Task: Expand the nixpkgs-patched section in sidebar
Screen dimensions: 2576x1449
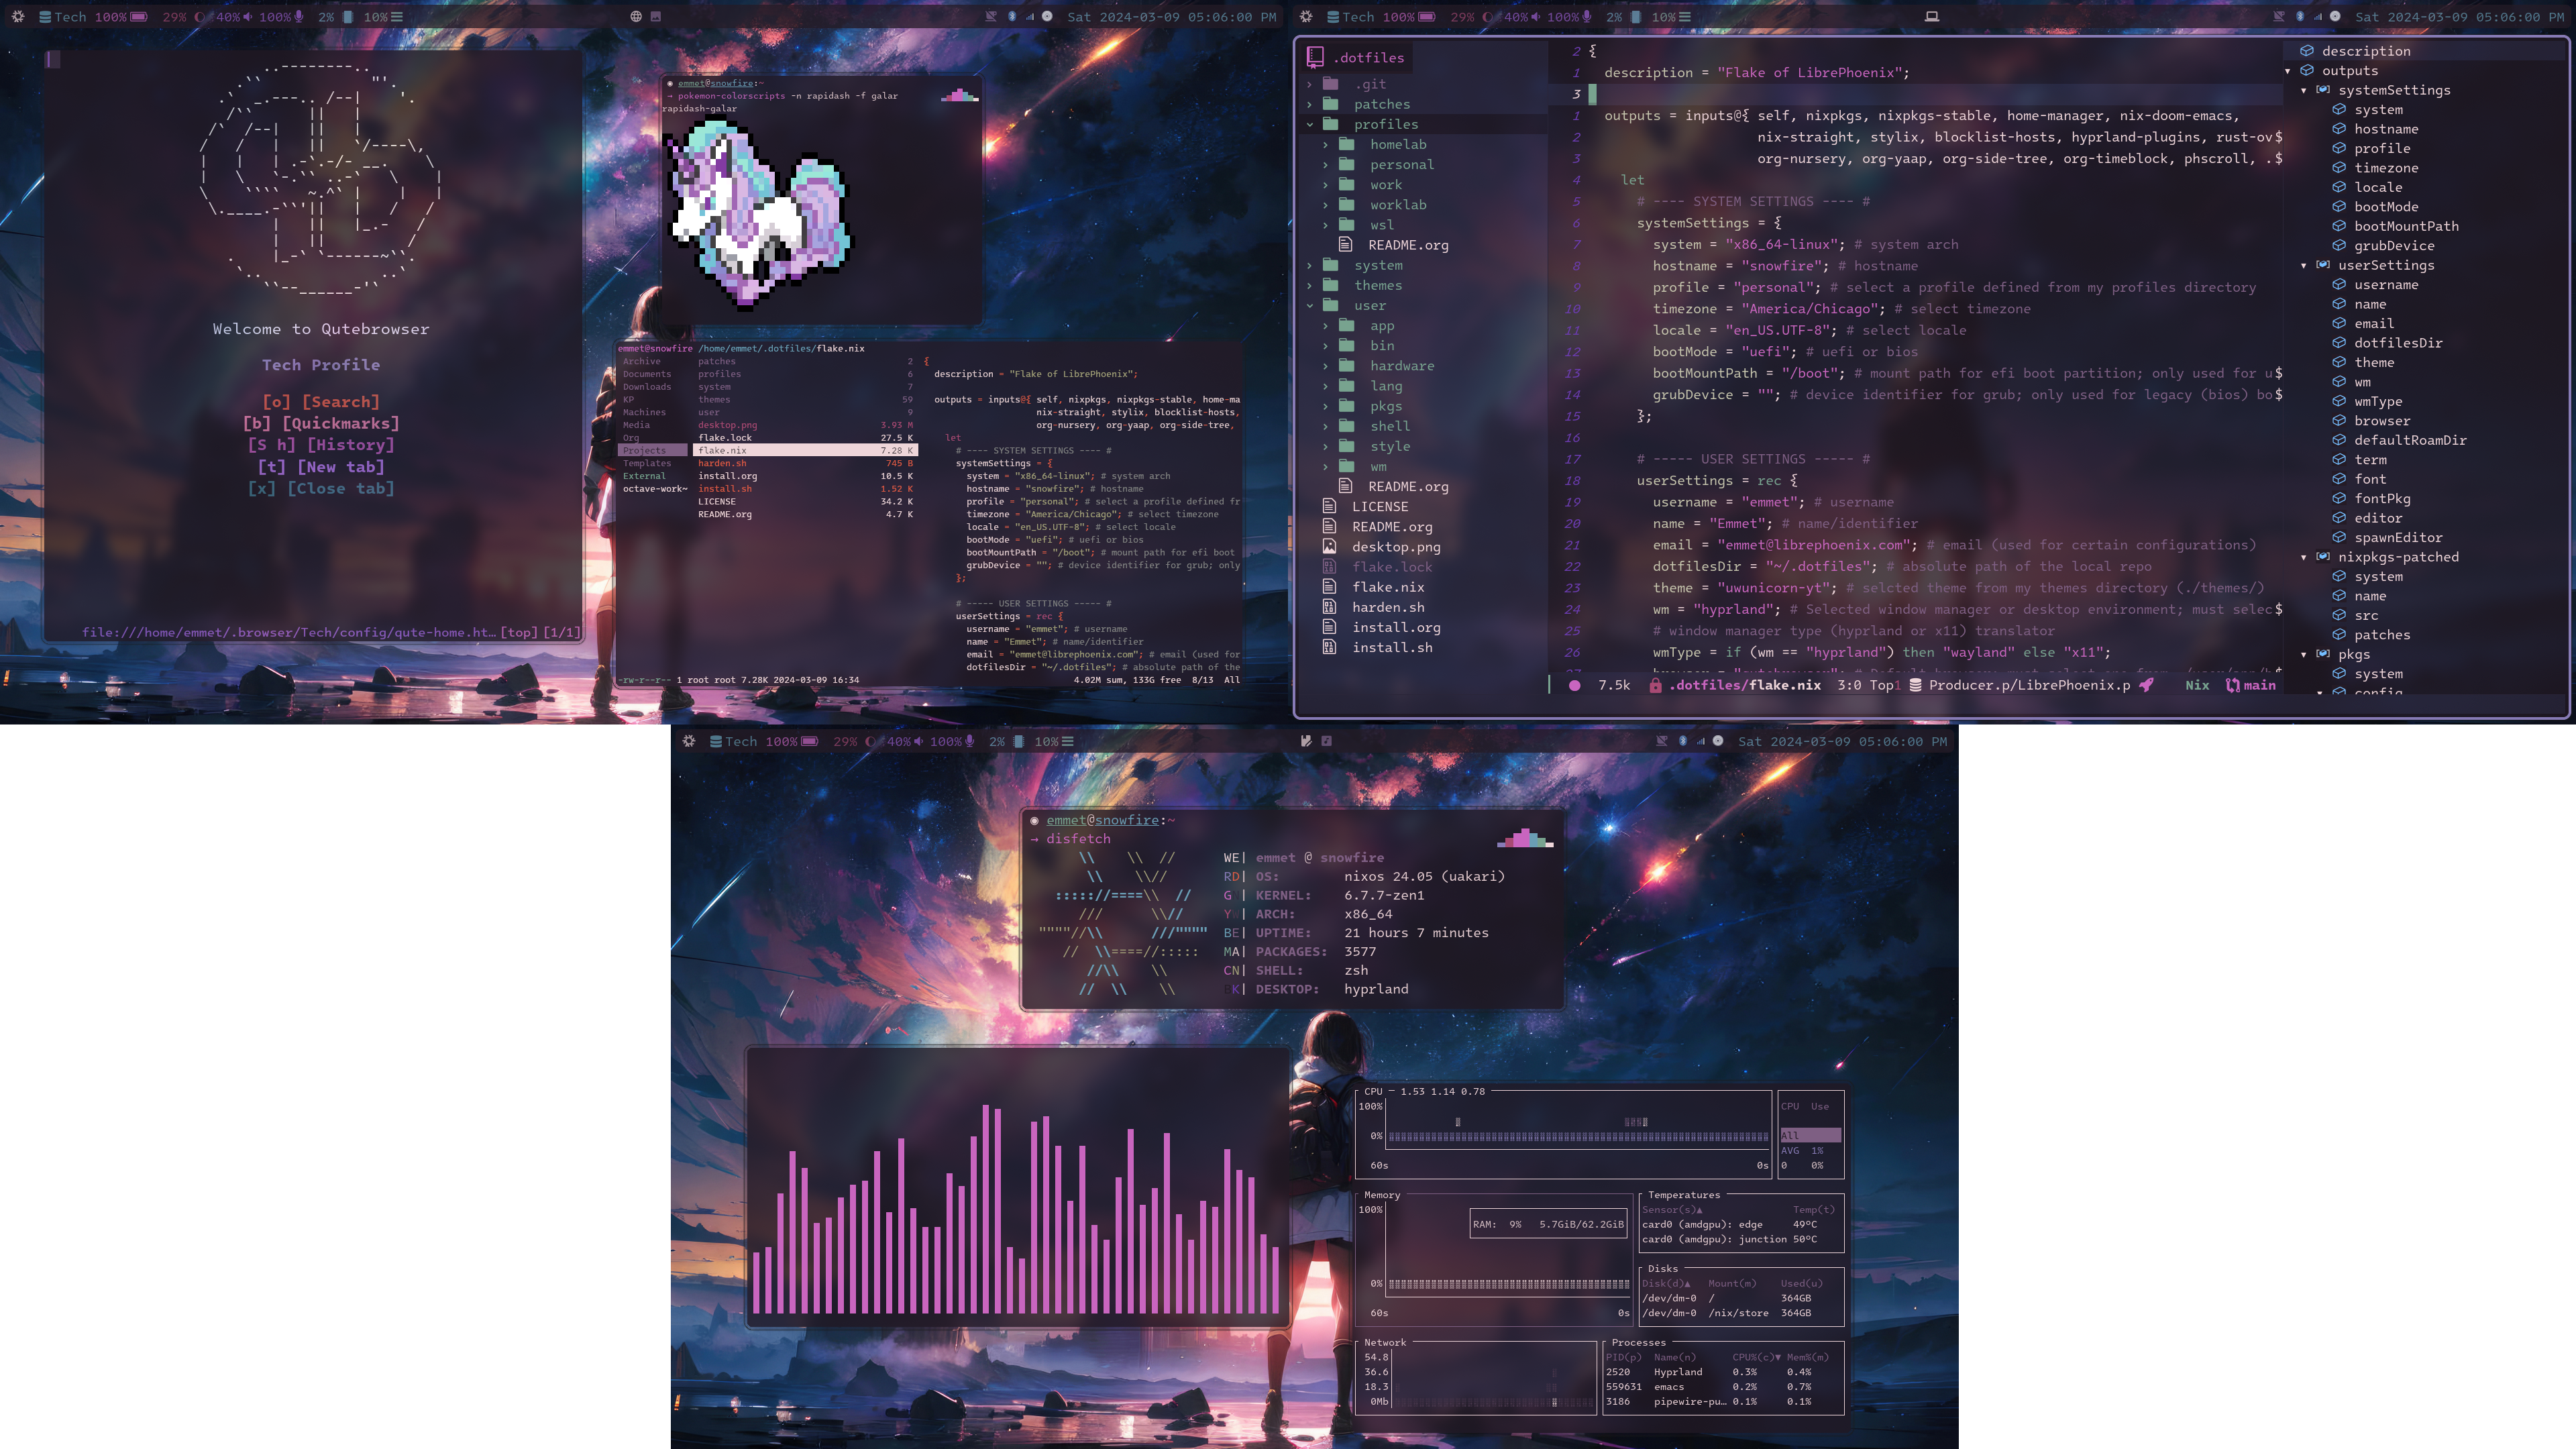Action: (x=2304, y=557)
